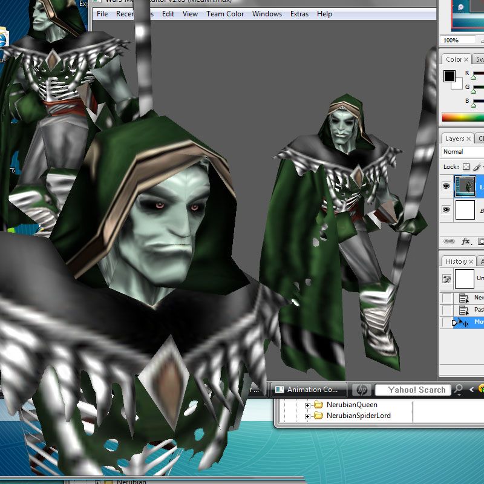Open the File menu
Image resolution: width=484 pixels, height=484 pixels.
[x=102, y=14]
